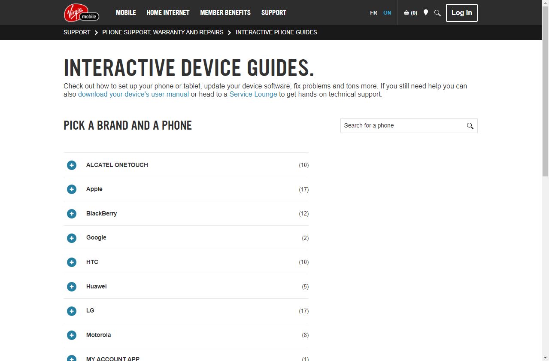The width and height of the screenshot is (549, 361).
Task: Navigate to the SUPPORT breadcrumb link
Action: point(77,32)
